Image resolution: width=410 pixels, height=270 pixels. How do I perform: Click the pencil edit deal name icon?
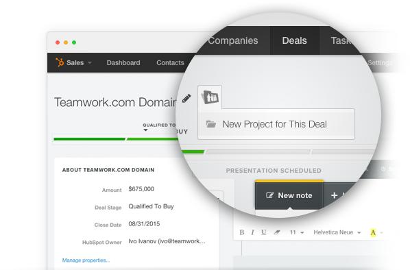(x=186, y=99)
